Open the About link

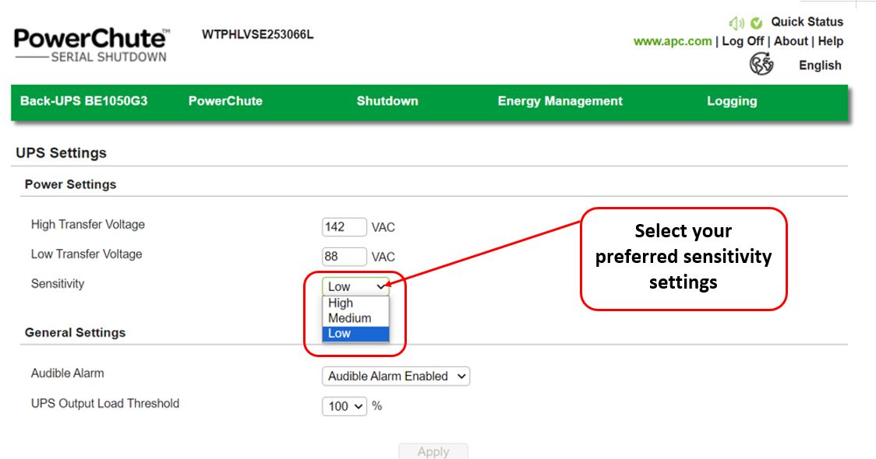790,41
